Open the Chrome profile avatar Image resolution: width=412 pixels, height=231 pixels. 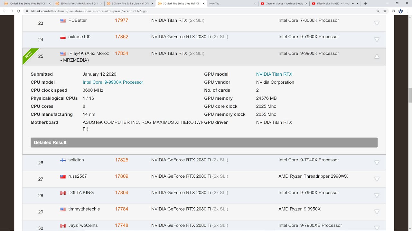(400, 11)
